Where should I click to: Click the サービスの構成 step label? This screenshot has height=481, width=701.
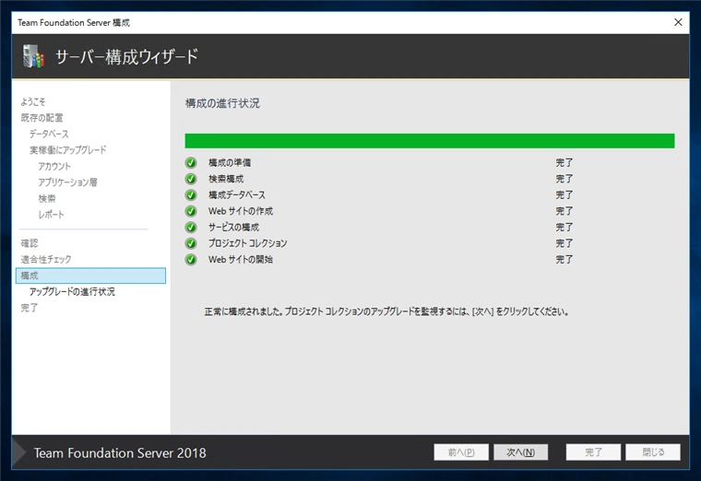[x=233, y=227]
